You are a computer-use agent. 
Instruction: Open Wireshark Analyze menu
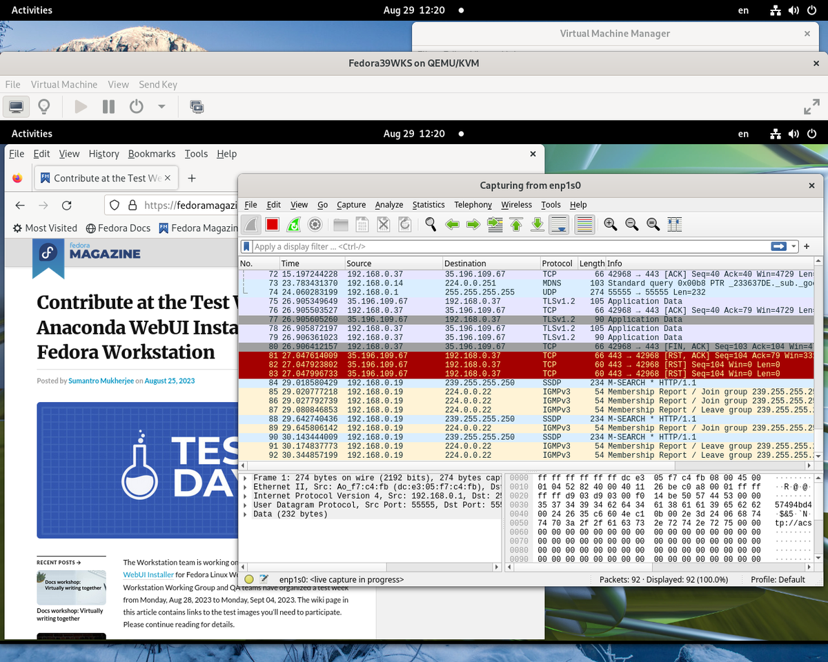coord(389,205)
